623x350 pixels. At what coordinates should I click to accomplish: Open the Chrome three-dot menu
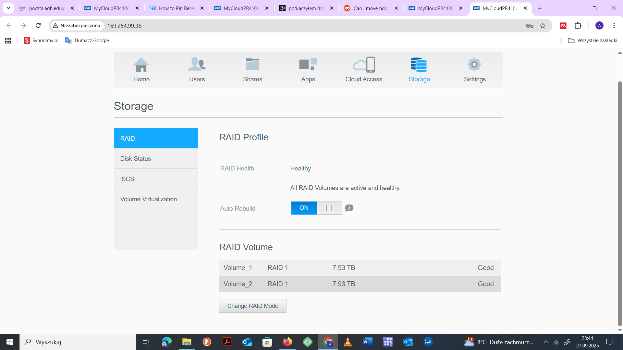coord(614,26)
